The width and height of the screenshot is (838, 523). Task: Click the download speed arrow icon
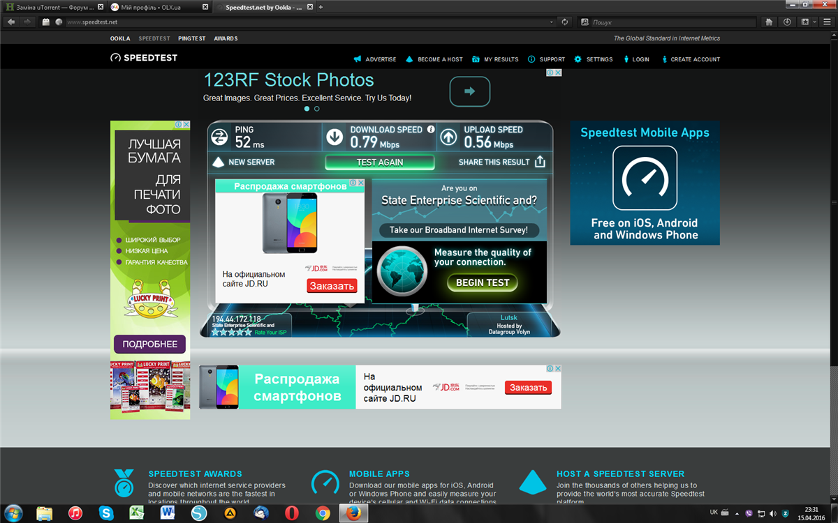pos(335,137)
